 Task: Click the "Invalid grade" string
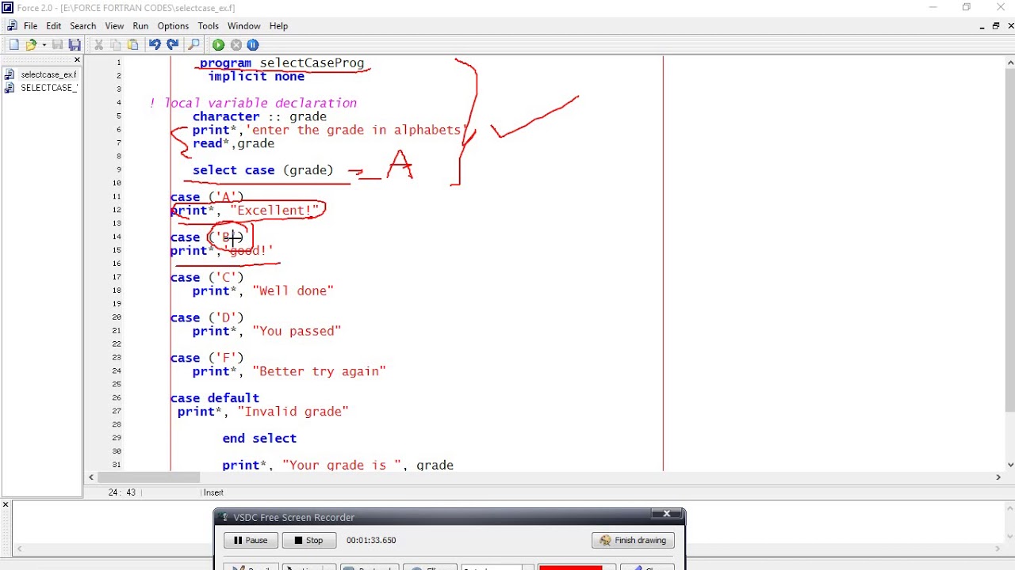[293, 412]
